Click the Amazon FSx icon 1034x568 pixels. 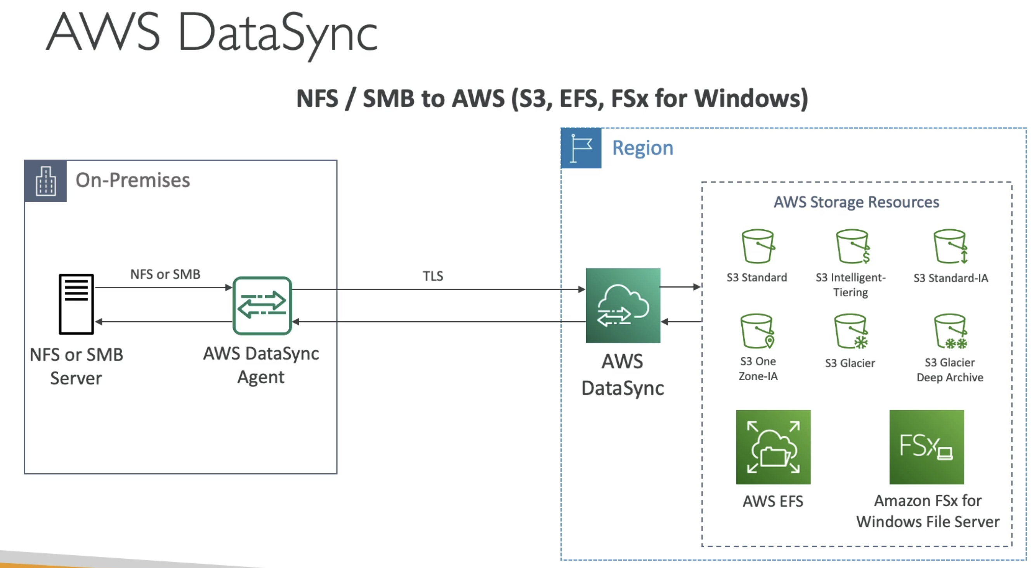926,447
